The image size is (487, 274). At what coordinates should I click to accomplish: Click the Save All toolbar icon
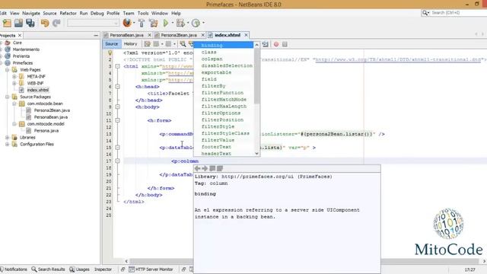[x=30, y=23]
